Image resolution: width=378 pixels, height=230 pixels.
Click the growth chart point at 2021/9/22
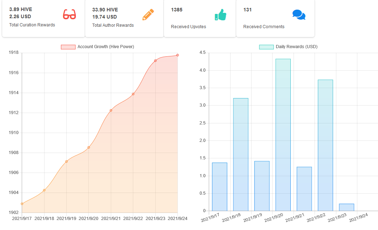[x=133, y=94]
